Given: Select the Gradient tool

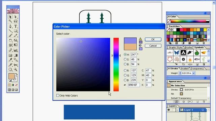Looking at the screenshot, I should [16, 55].
